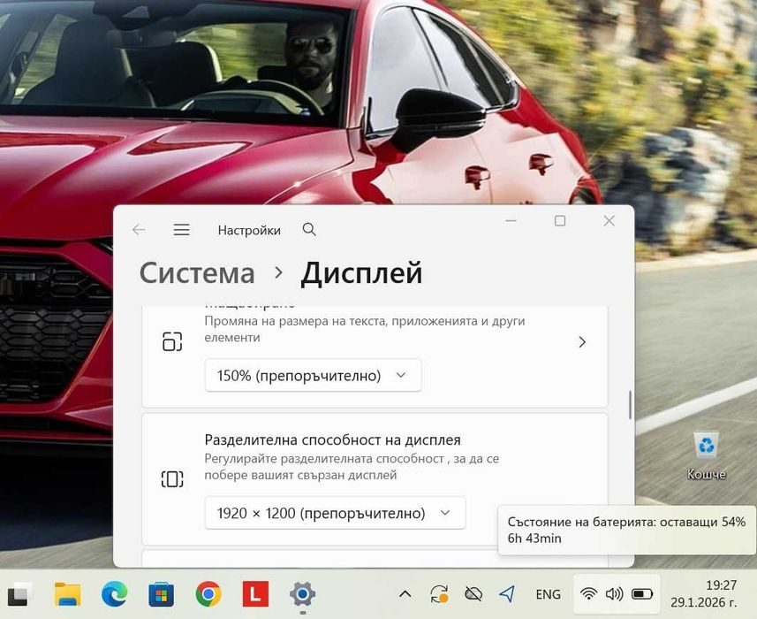
Task: Click the Дисплей page heading
Action: [361, 273]
